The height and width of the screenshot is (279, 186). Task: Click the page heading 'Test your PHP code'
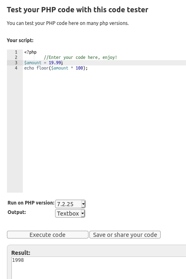(x=77, y=9)
